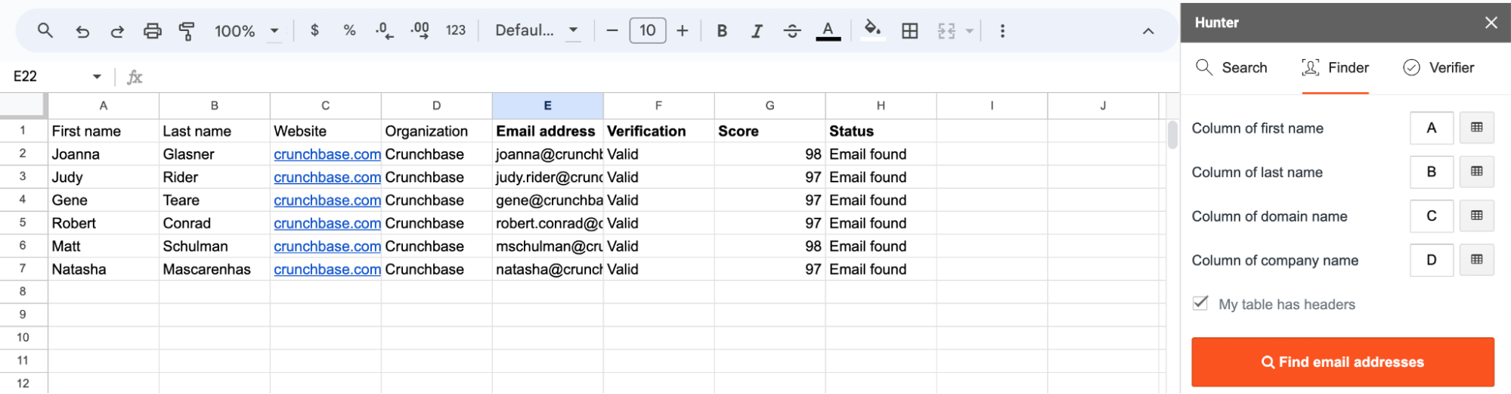Open crunchbase.com link in Judy's row
1511x394 pixels.
pos(327,177)
